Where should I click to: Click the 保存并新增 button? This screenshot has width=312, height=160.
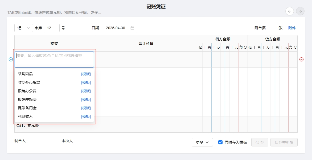(284, 142)
